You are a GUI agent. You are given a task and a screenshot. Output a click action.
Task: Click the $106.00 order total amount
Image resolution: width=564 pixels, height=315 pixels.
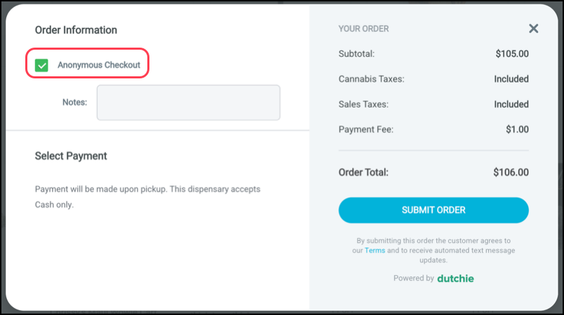click(x=511, y=172)
